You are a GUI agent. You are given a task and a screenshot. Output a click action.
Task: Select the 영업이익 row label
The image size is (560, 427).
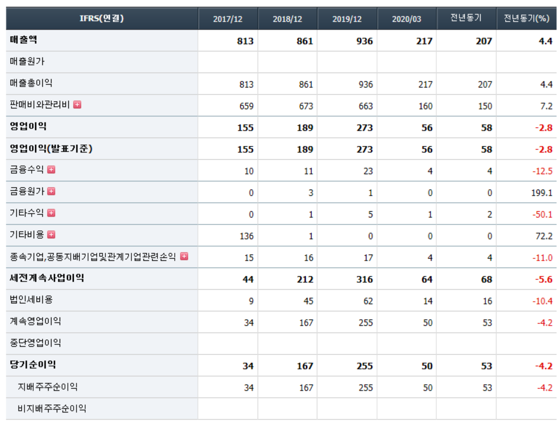click(x=28, y=127)
